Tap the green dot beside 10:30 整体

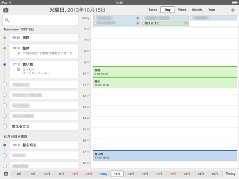tap(5, 48)
